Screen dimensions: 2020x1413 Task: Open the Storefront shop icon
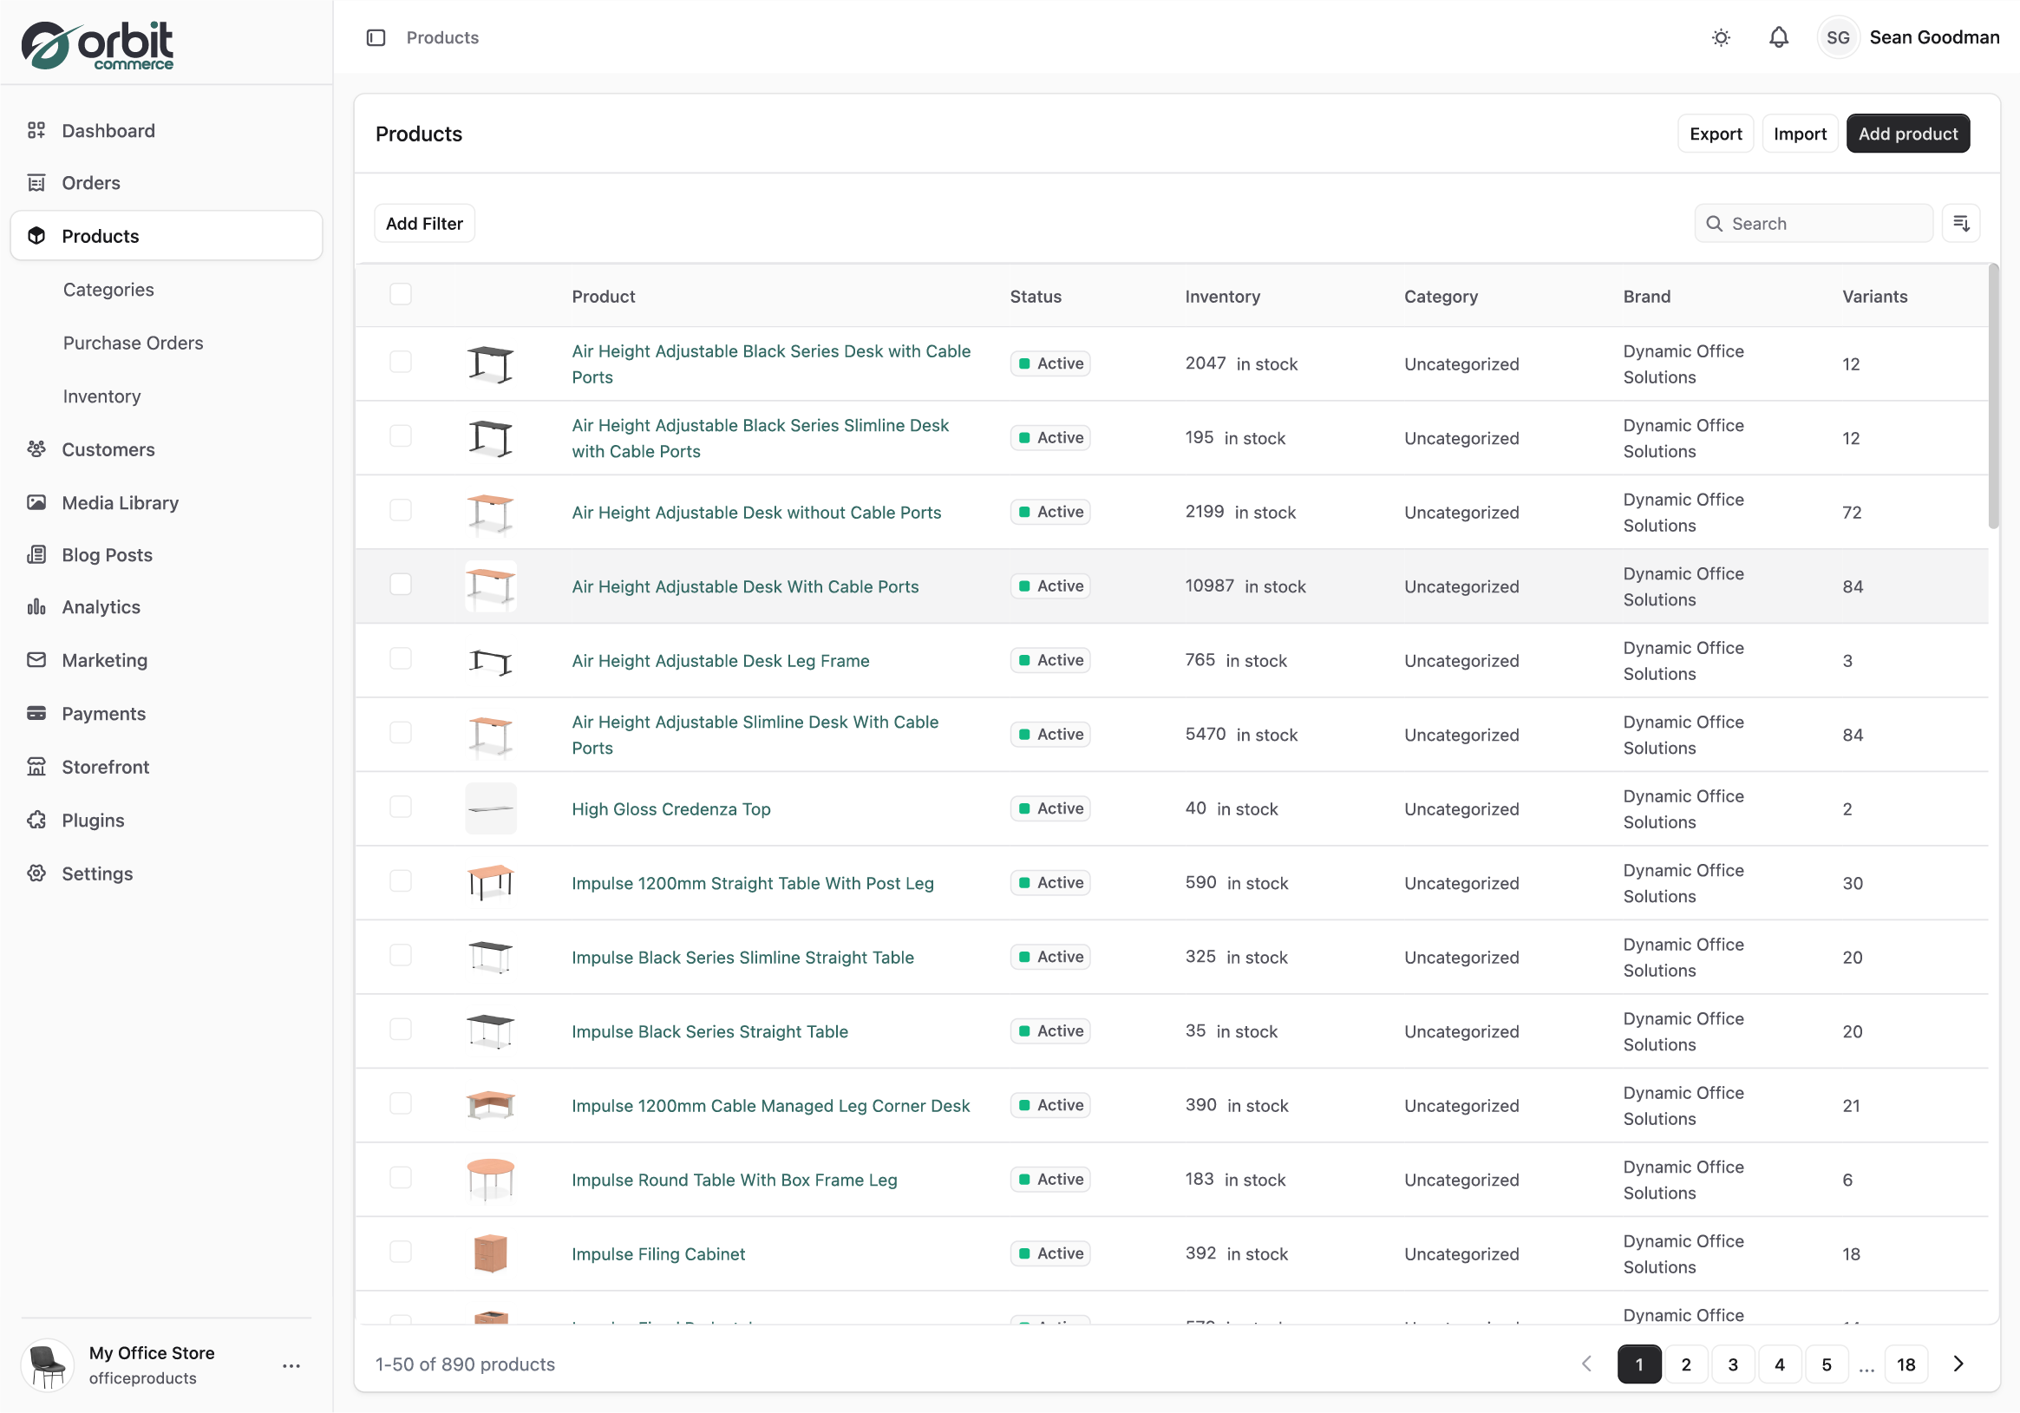click(x=36, y=767)
